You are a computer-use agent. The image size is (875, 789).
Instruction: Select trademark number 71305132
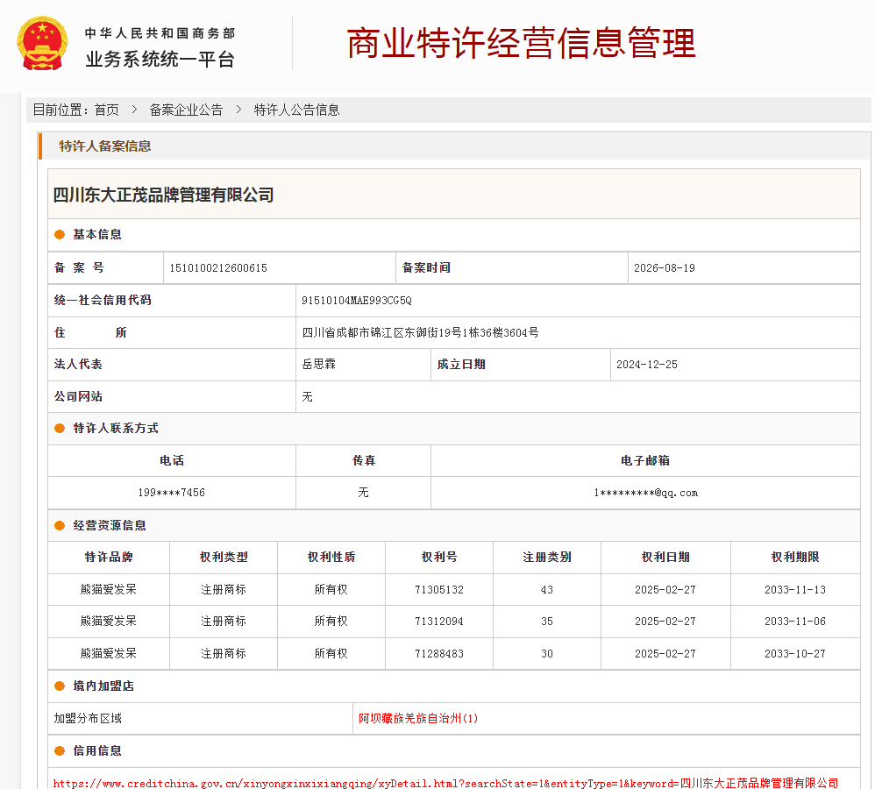coord(439,590)
